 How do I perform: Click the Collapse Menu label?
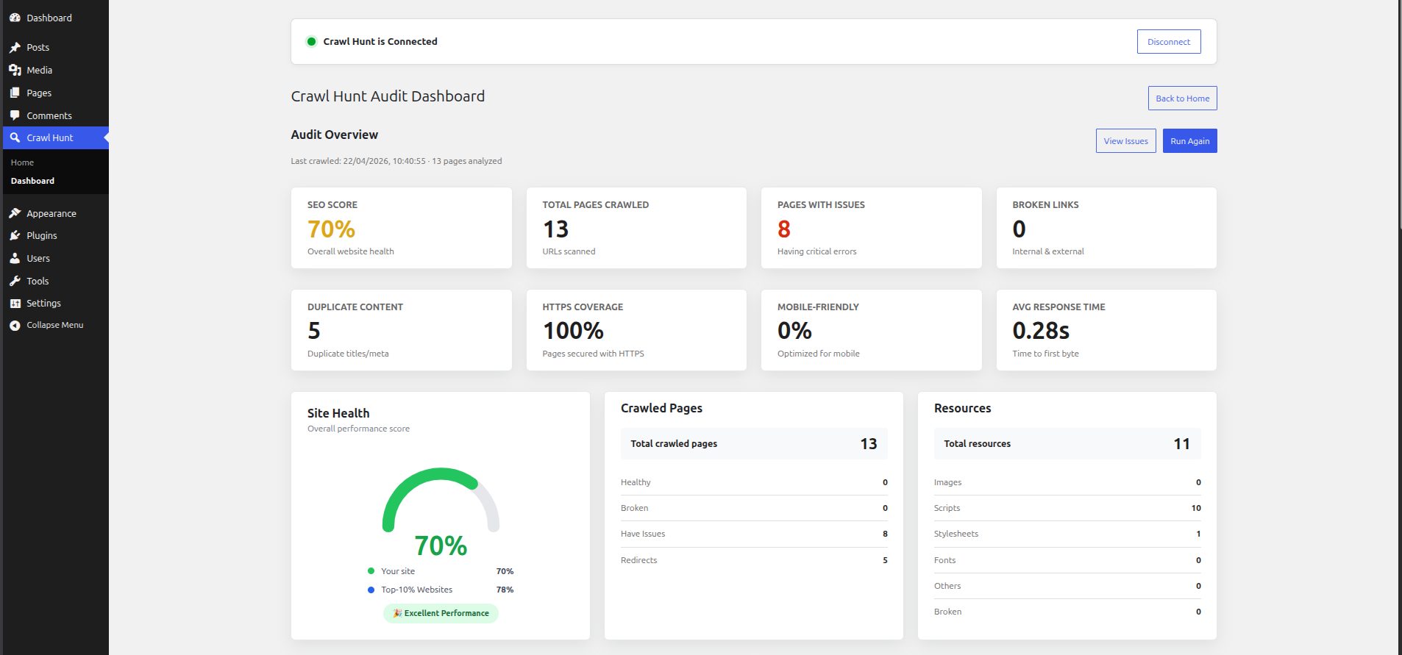click(55, 325)
